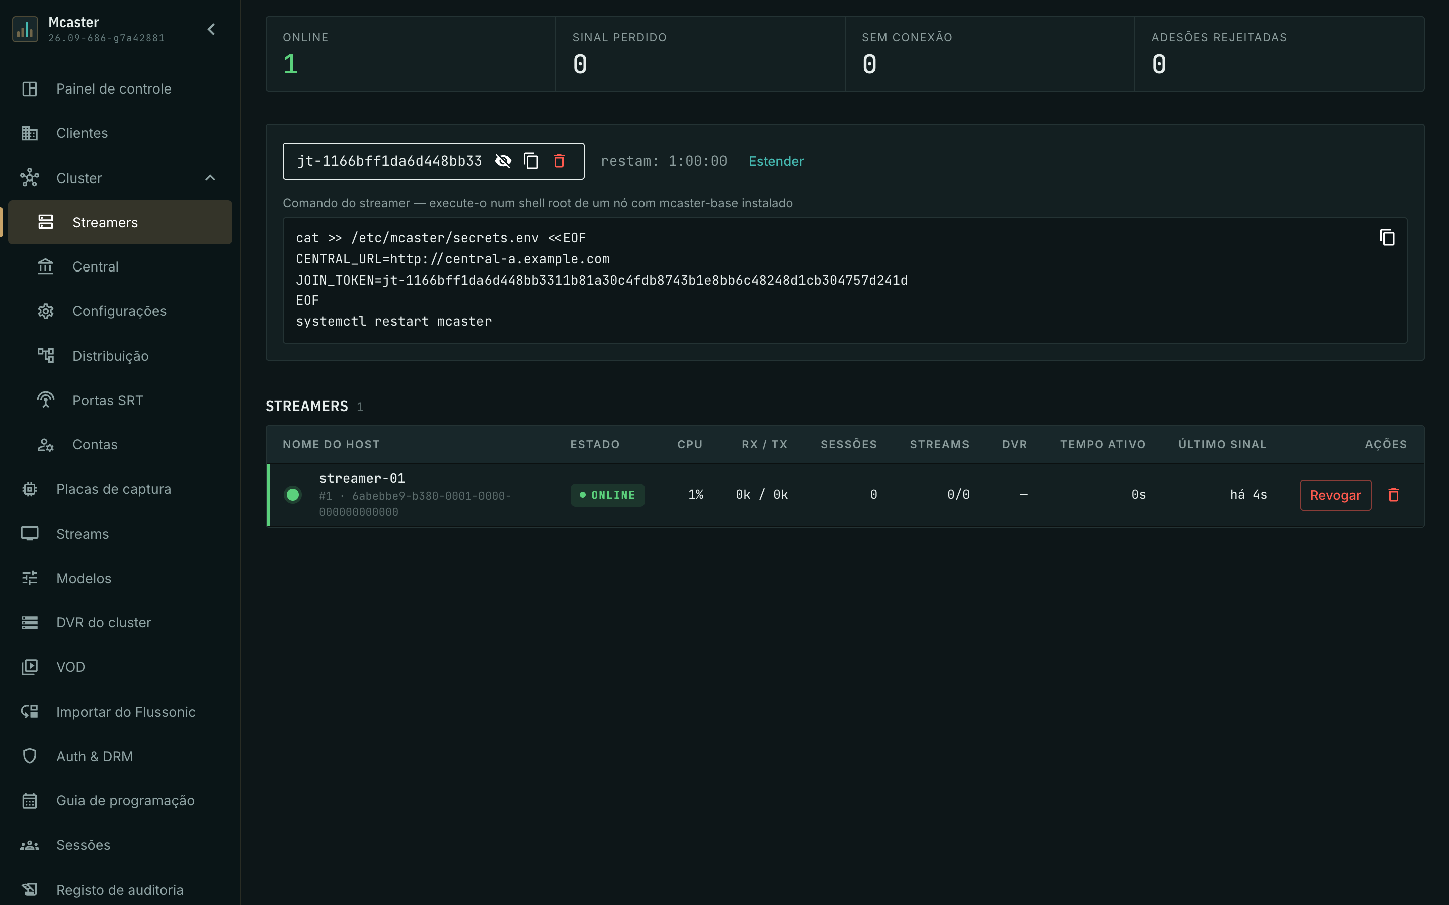Click the Sessões people icon

pyautogui.click(x=29, y=845)
